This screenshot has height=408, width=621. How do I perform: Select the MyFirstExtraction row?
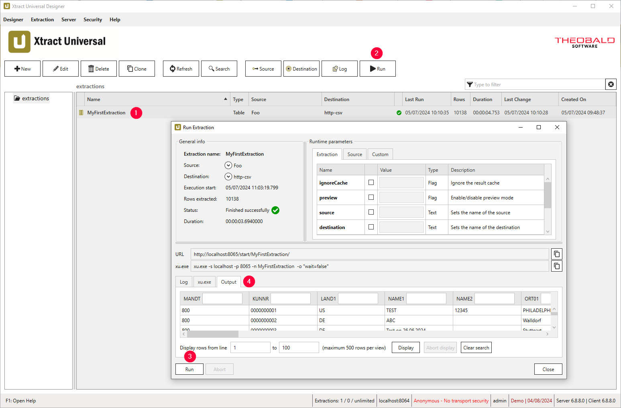tap(346, 113)
